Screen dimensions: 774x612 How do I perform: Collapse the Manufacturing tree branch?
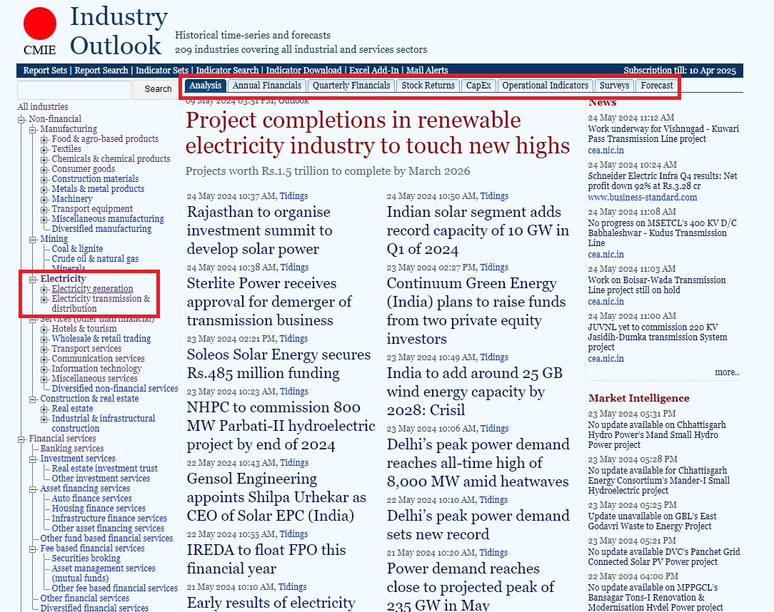pos(33,129)
